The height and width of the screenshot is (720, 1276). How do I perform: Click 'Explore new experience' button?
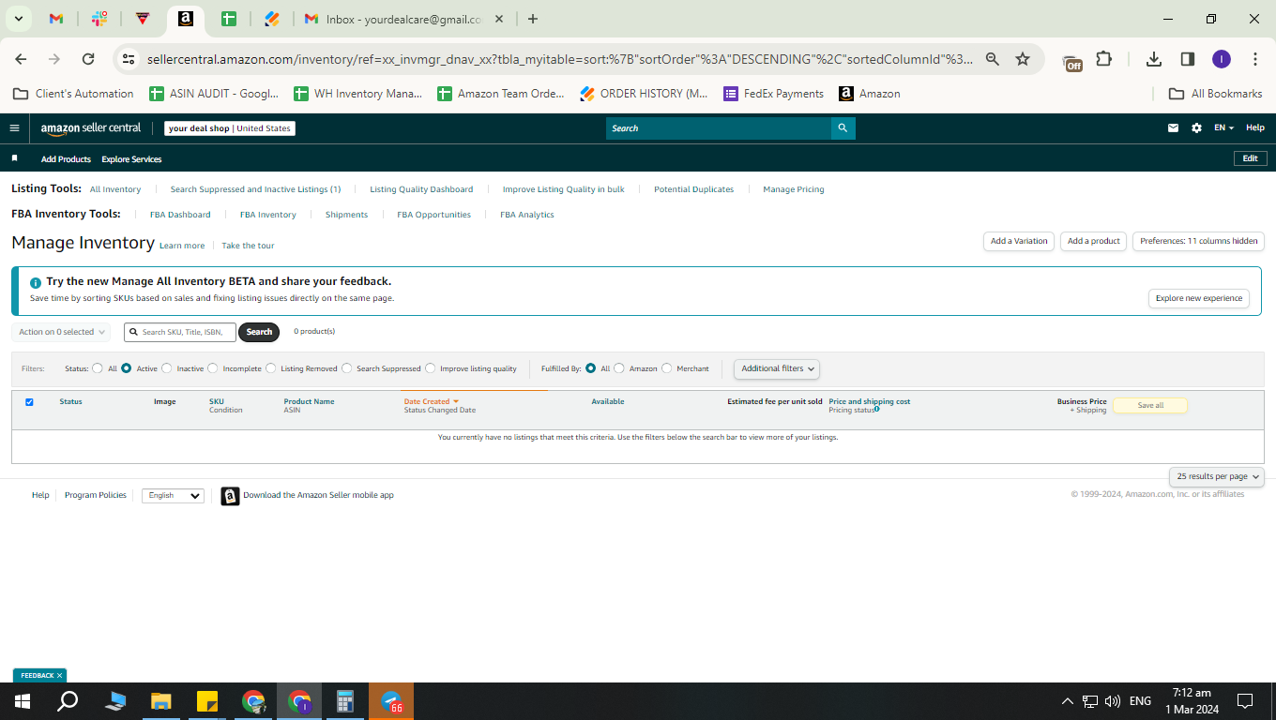1199,298
